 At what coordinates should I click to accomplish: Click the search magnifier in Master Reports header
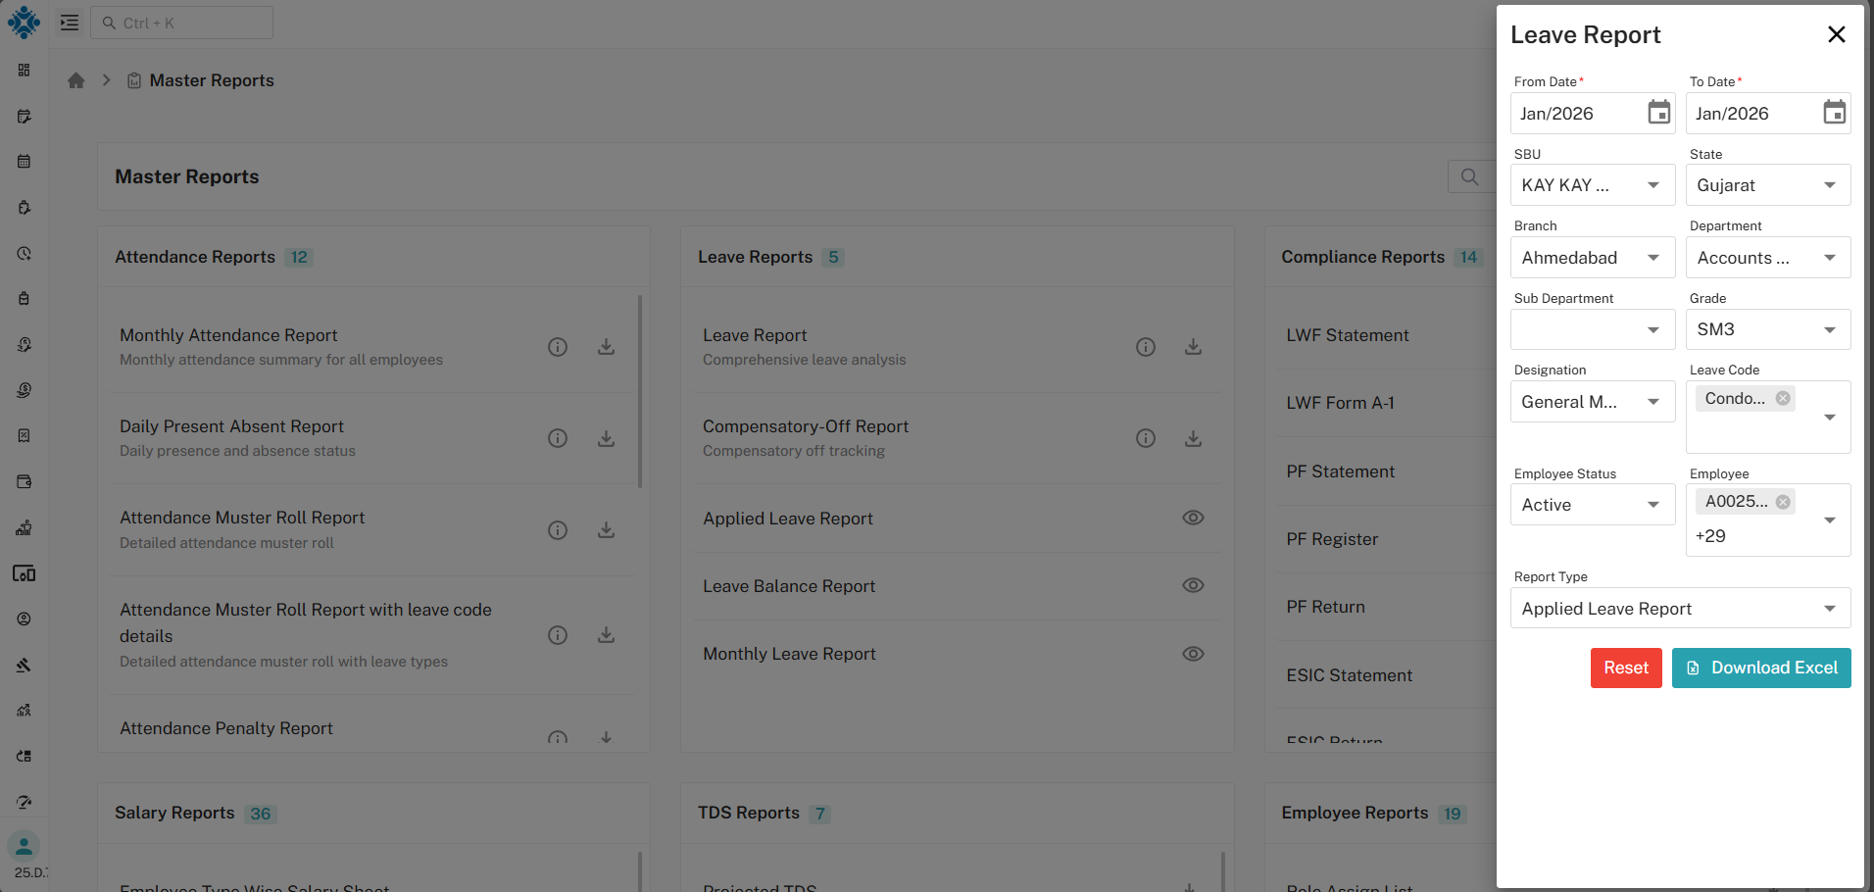tap(1470, 176)
